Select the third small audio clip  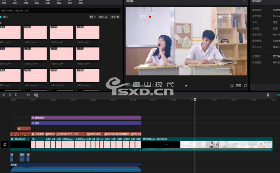[28, 157]
